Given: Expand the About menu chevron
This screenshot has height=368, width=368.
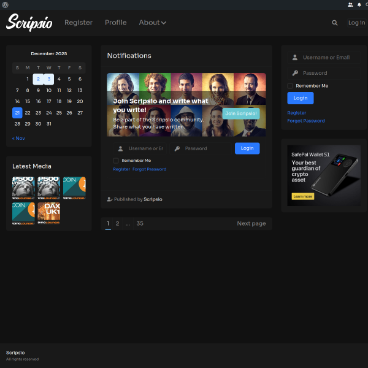Looking at the screenshot, I should click(x=164, y=23).
